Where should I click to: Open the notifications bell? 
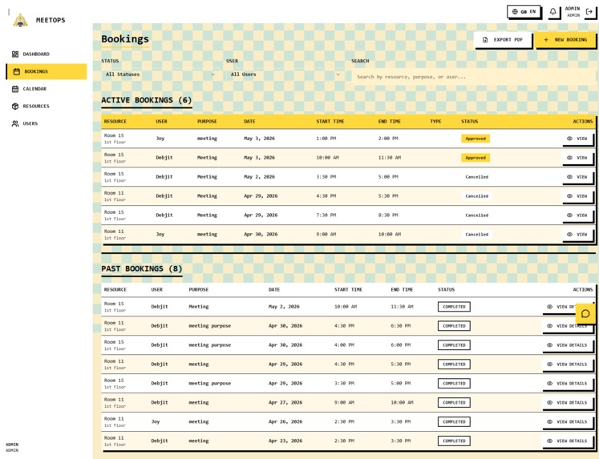tap(552, 12)
